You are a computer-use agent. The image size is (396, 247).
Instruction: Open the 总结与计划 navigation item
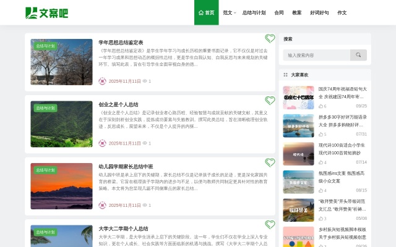pyautogui.click(x=254, y=12)
